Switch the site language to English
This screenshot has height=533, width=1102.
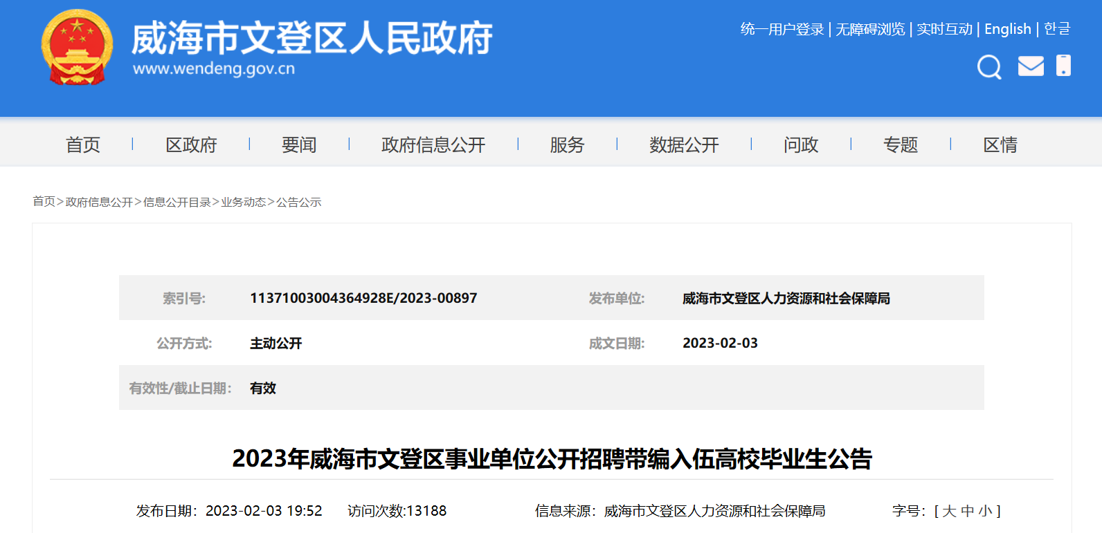coord(1007,29)
